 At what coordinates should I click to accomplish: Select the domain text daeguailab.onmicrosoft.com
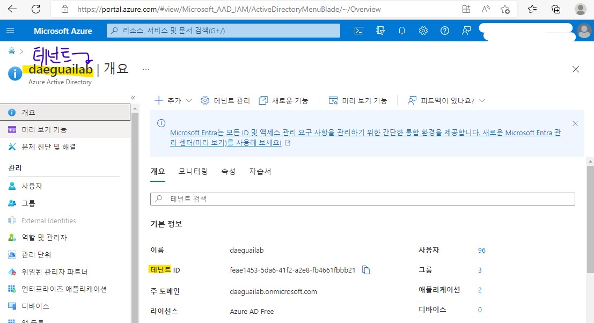(x=273, y=291)
